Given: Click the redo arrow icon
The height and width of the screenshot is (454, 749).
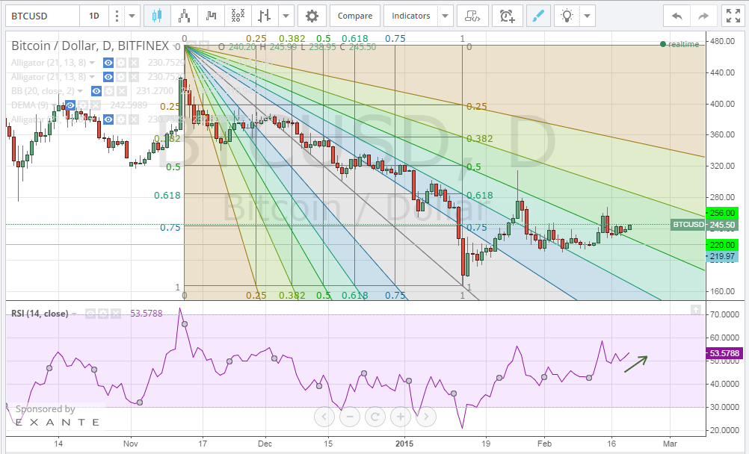Looking at the screenshot, I should [x=703, y=15].
